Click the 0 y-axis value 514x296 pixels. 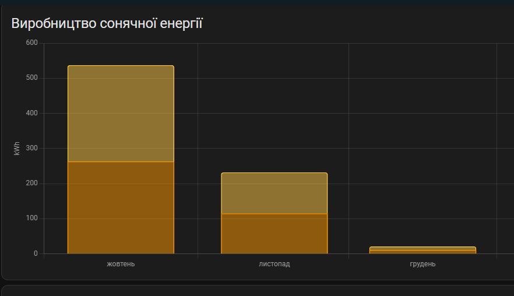click(36, 253)
